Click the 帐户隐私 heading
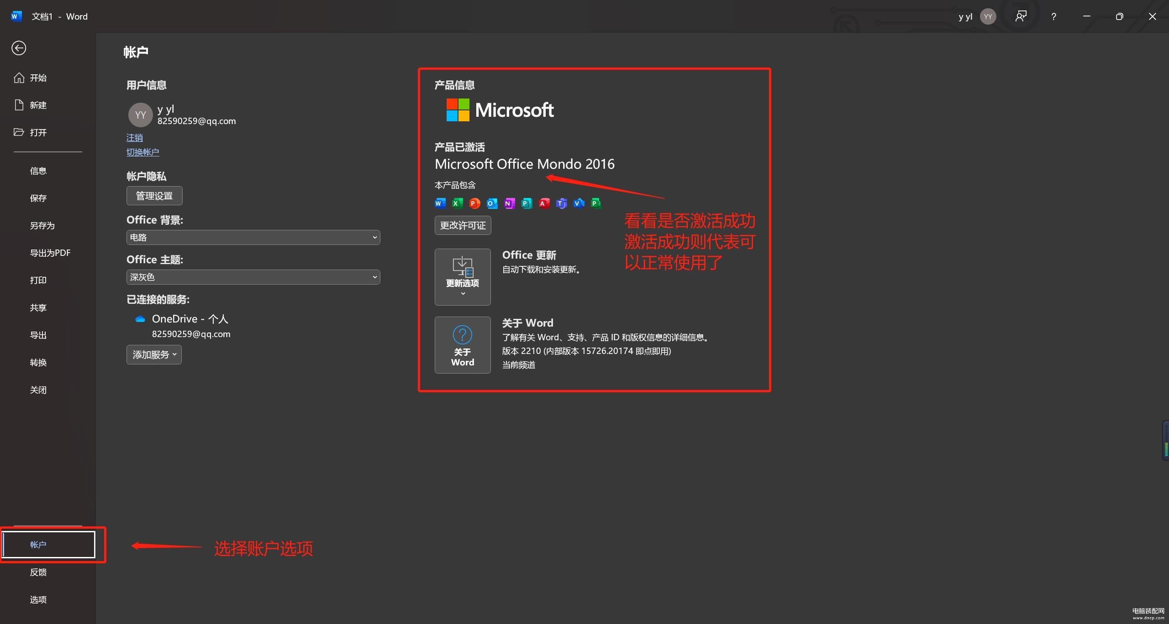The image size is (1169, 624). pyautogui.click(x=147, y=176)
